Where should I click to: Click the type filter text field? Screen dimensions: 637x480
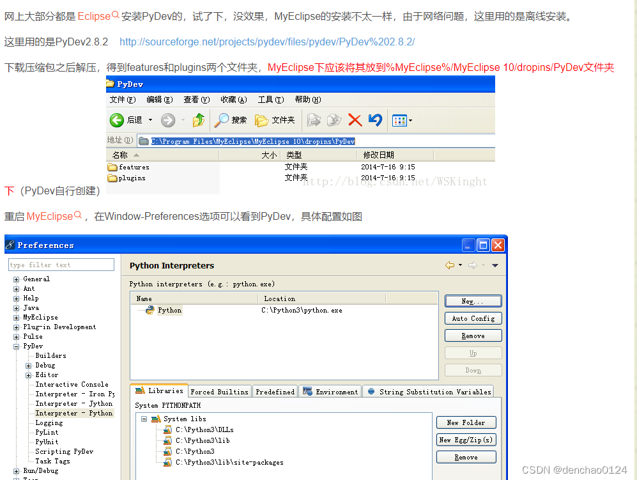pos(61,265)
